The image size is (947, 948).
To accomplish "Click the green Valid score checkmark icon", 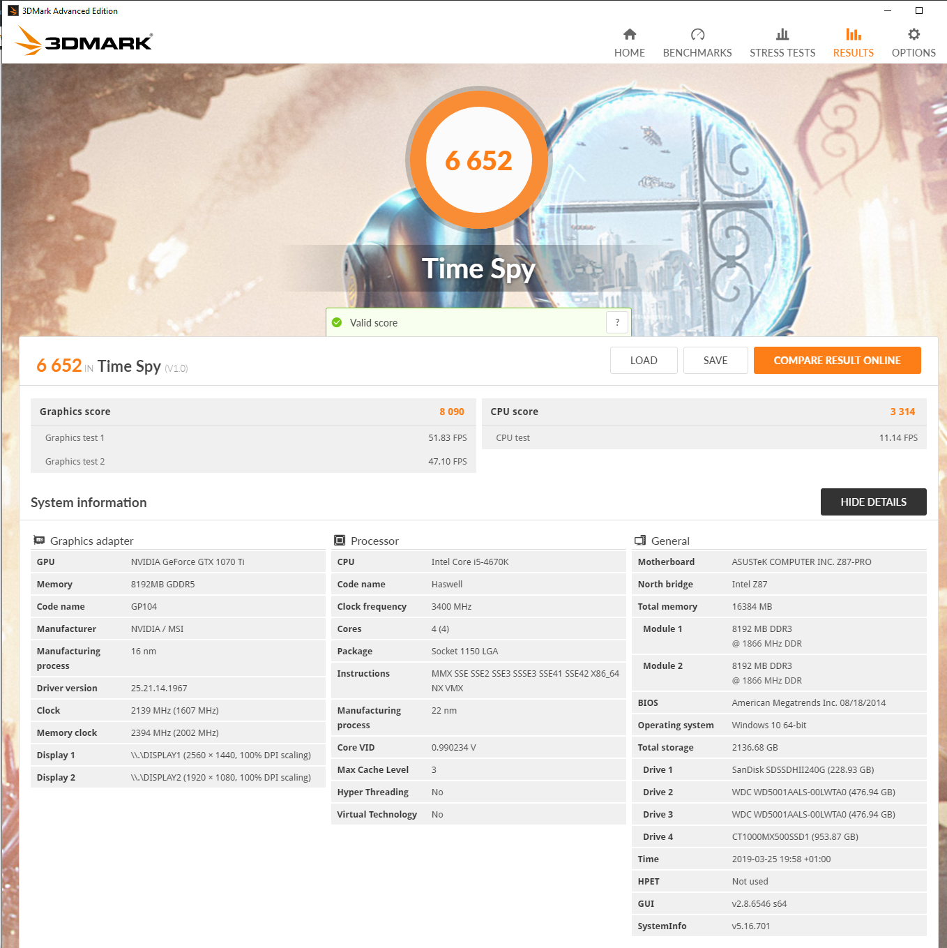I will click(337, 322).
